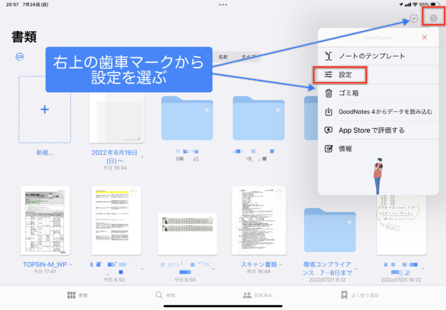Viewport: 446px width, 310px height.
Task: Tap the three-dot multitasking indicator
Action: pyautogui.click(x=223, y=5)
